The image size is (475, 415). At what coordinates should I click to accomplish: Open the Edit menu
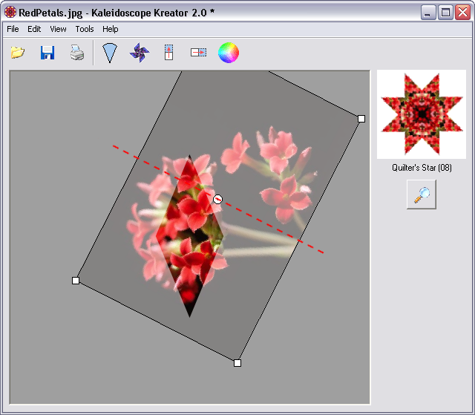pyautogui.click(x=34, y=29)
